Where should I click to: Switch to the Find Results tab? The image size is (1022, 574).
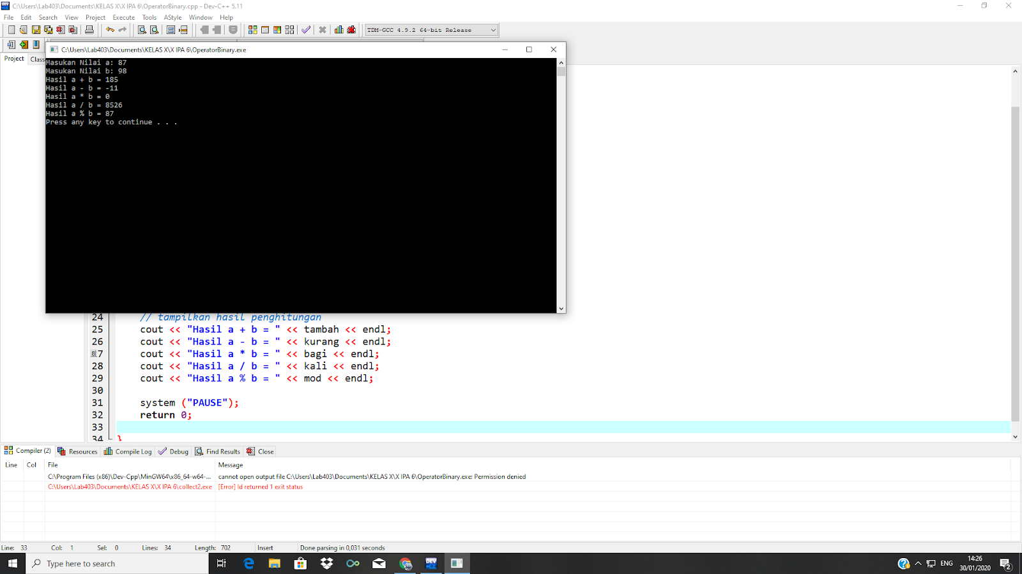tap(218, 452)
